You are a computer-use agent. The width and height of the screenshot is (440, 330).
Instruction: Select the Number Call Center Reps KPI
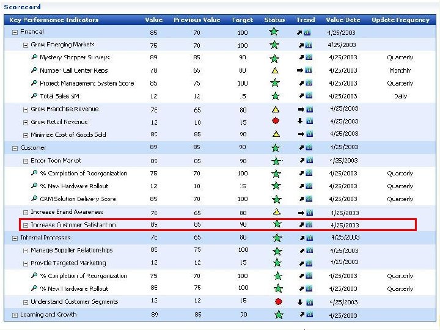74,70
